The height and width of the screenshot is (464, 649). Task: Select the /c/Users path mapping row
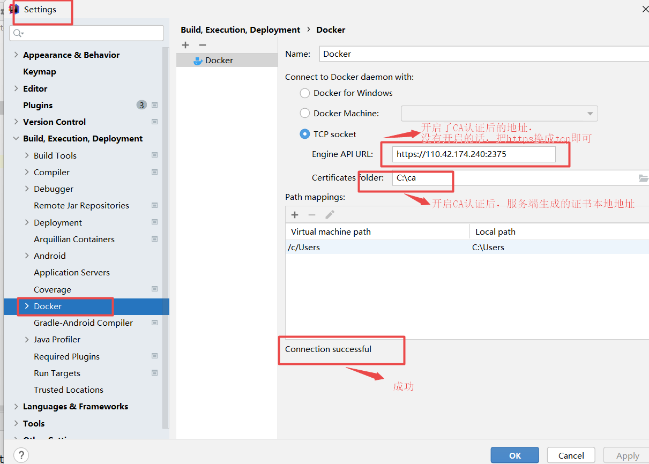[467, 247]
